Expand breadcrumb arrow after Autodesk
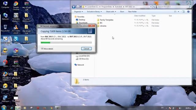 click(x=124, y=7)
